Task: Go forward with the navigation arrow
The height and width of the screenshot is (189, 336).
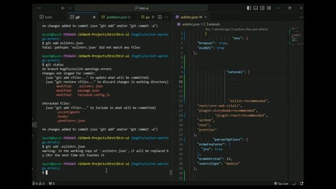Action: click(x=70, y=8)
